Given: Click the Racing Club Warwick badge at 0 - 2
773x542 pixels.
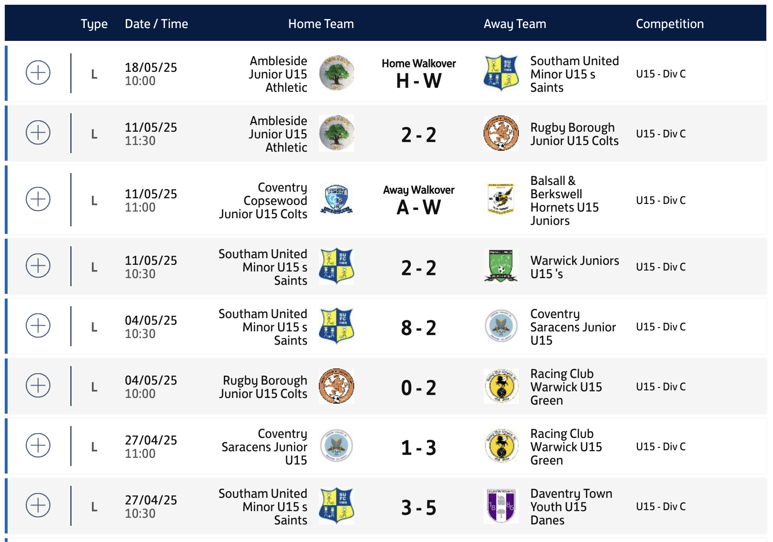Looking at the screenshot, I should point(501,386).
